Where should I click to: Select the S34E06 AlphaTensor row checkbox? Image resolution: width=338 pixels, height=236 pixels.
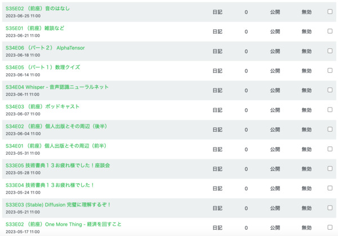pyautogui.click(x=330, y=51)
